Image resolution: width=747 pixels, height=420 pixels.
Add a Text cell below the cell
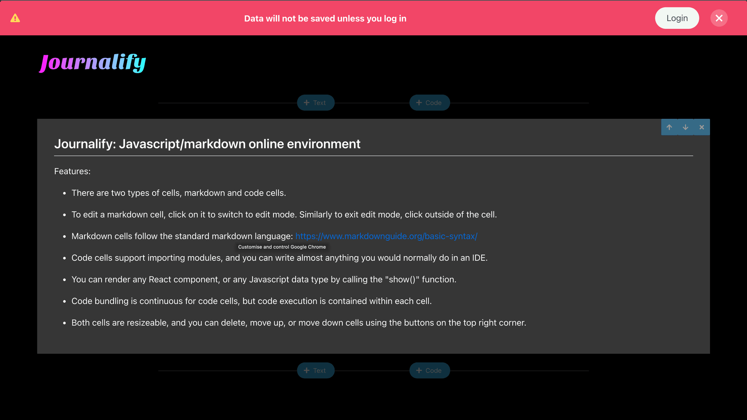pos(316,371)
